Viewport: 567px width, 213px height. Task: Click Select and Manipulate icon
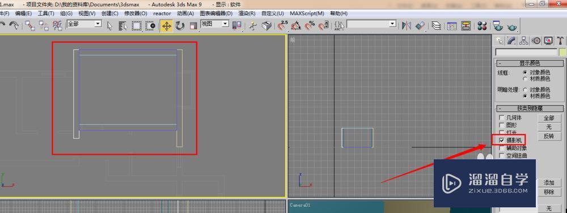253,25
